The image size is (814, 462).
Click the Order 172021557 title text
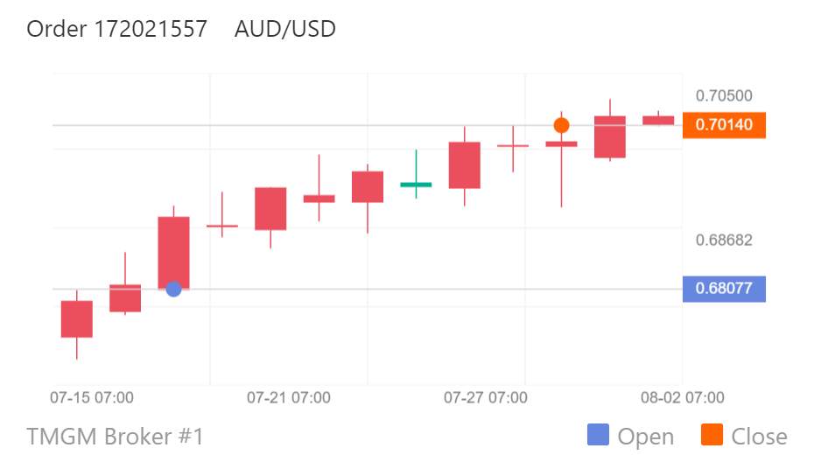point(116,29)
